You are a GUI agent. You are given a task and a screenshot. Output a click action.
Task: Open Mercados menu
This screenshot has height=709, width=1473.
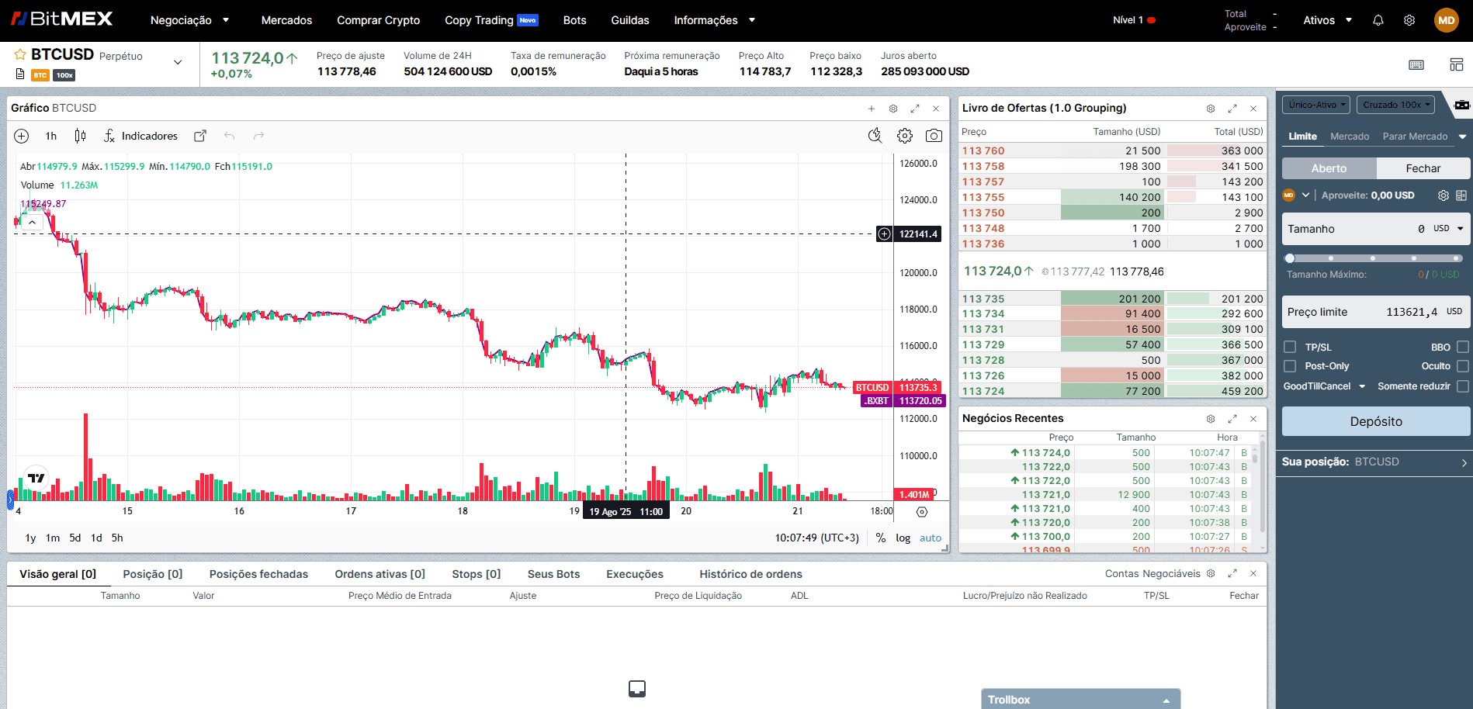coord(286,20)
